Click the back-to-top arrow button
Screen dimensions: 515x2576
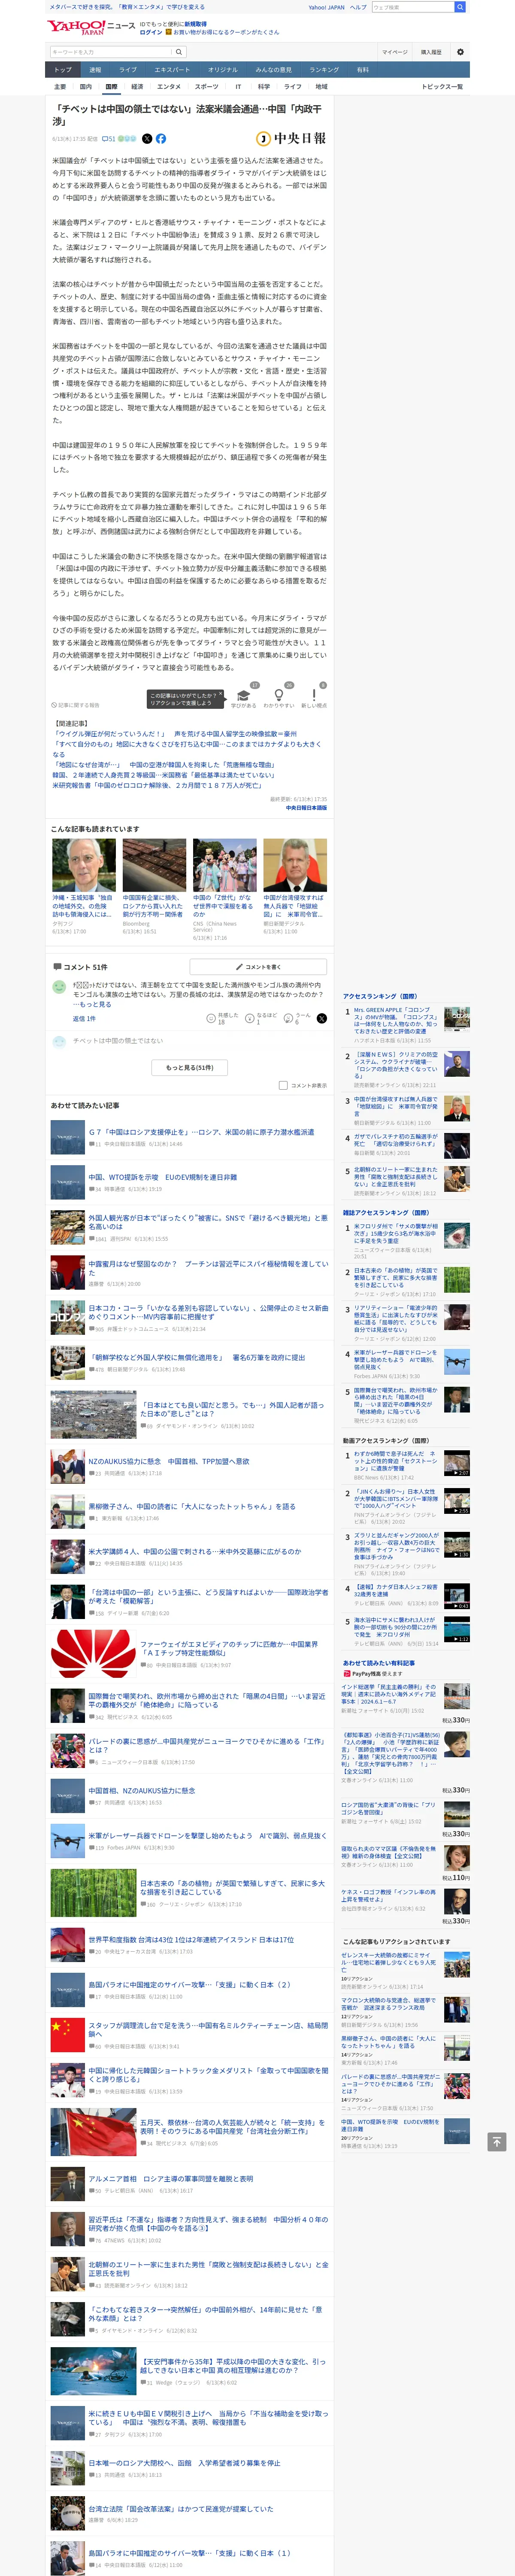(496, 2141)
